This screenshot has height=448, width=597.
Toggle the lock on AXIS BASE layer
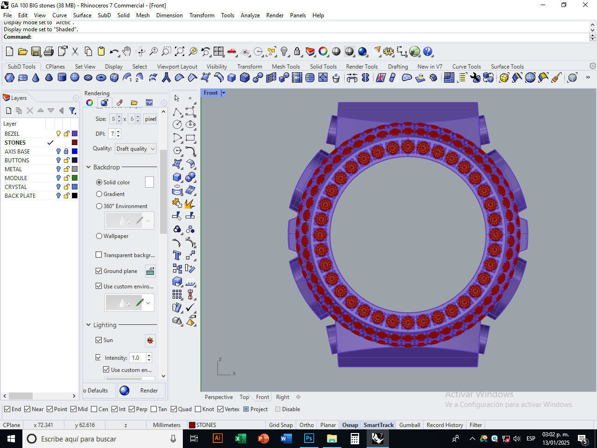point(66,151)
